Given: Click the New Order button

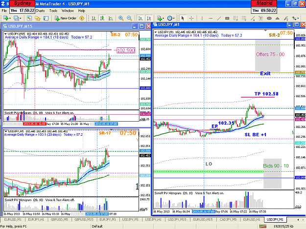Looking at the screenshot, I should pos(66,18).
